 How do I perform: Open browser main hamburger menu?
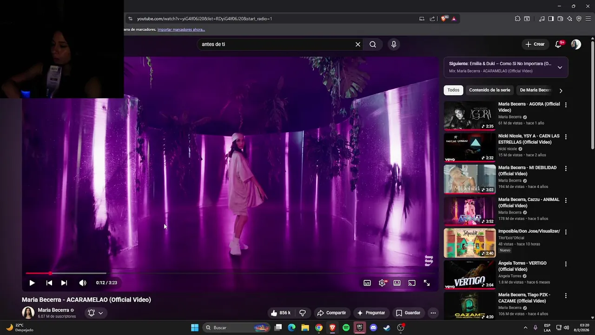588,19
